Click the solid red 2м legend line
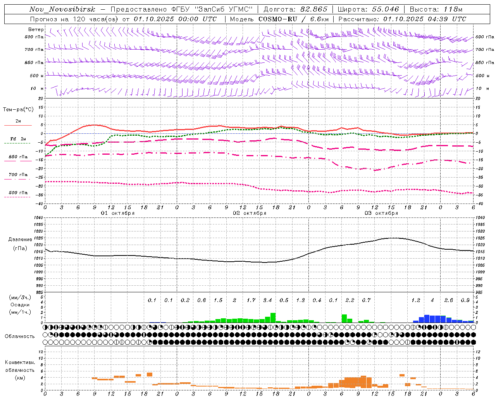This screenshot has height=397, width=496. click(x=18, y=125)
